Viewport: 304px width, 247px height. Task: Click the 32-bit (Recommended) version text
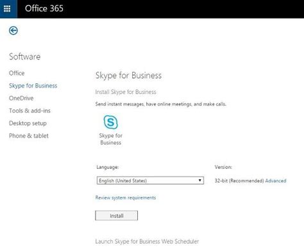[x=239, y=180]
